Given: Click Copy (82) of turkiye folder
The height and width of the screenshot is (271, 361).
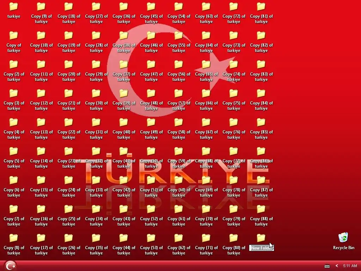Looking at the screenshot, I should pyautogui.click(x=261, y=36).
